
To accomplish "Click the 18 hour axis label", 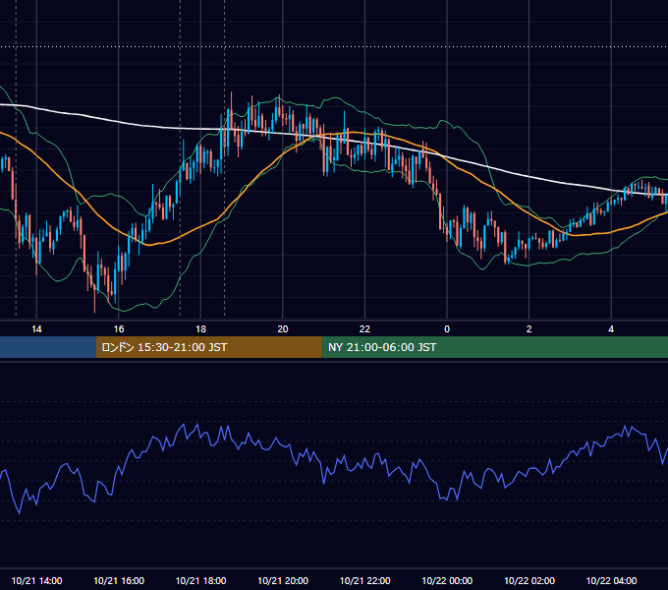I will tap(200, 329).
